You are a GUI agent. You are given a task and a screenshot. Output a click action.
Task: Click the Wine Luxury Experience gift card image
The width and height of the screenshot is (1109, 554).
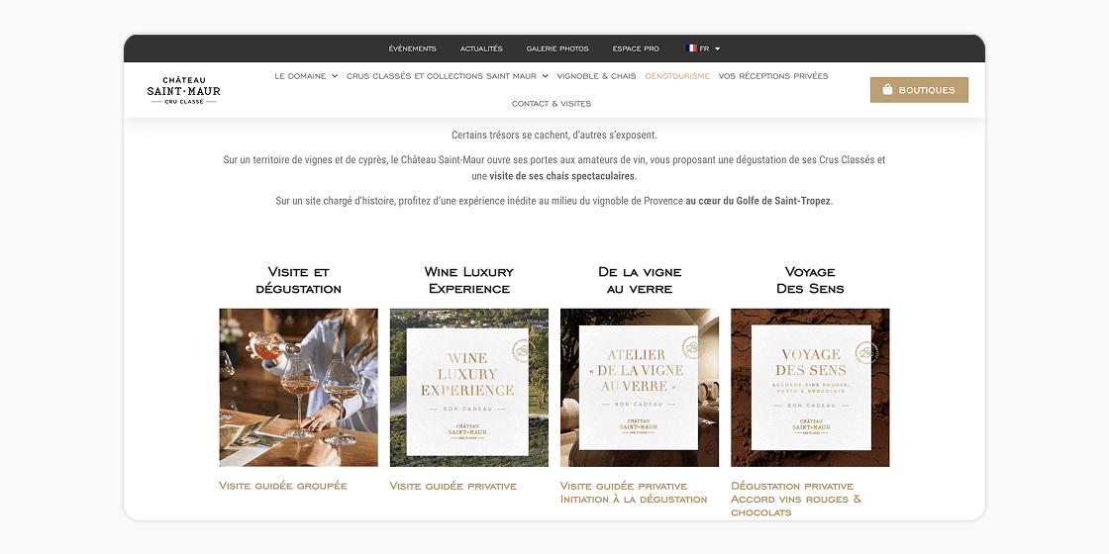469,387
